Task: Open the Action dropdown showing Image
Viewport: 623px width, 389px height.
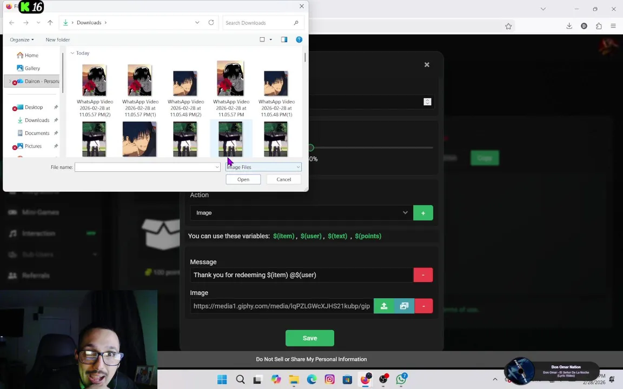Action: coord(301,213)
